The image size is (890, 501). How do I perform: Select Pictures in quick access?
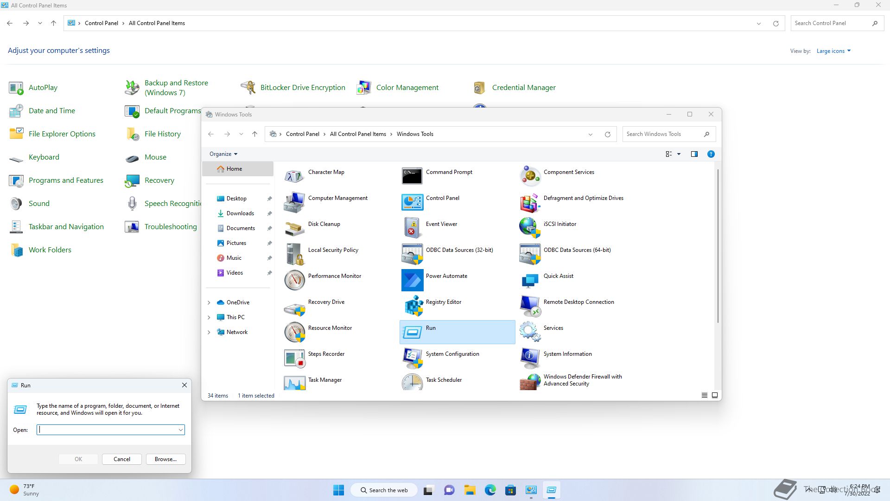(238, 243)
